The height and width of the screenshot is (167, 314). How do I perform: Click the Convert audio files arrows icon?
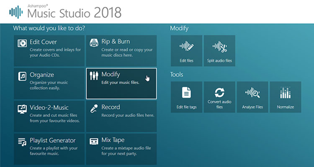tap(219, 93)
